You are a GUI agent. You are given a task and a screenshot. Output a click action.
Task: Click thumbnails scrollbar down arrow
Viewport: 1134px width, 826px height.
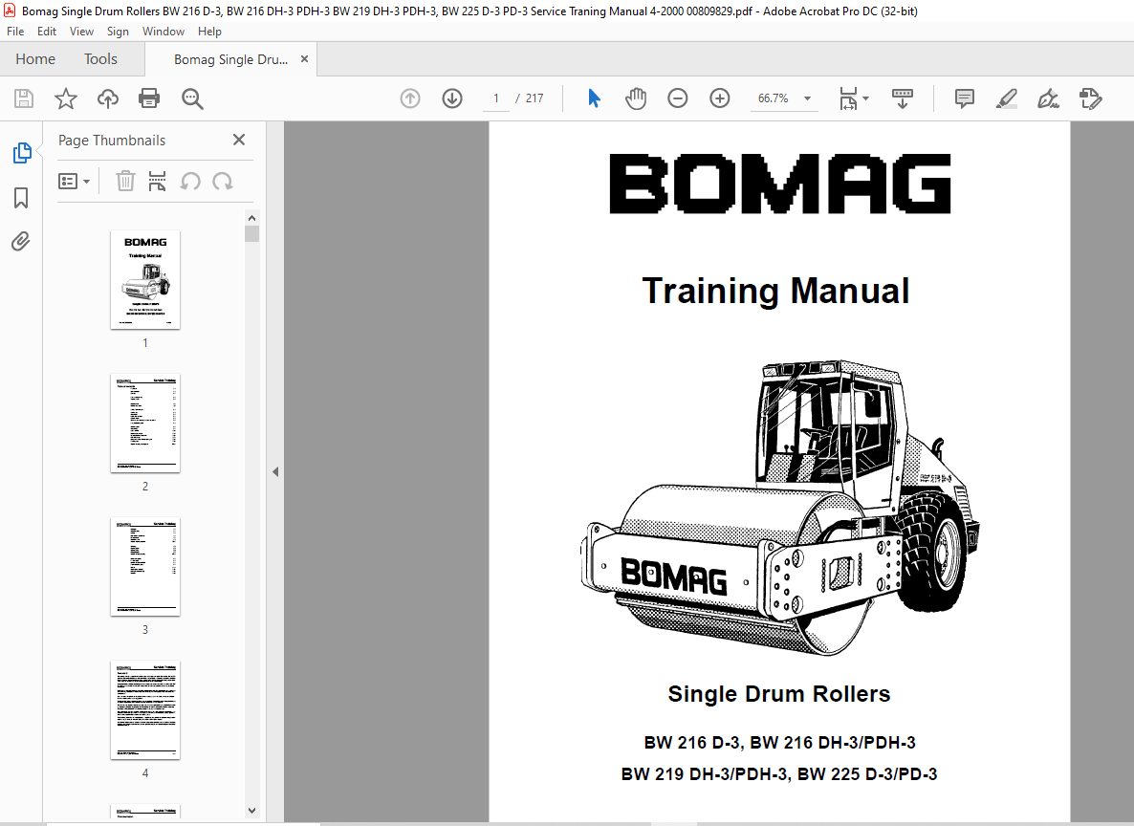(x=251, y=811)
